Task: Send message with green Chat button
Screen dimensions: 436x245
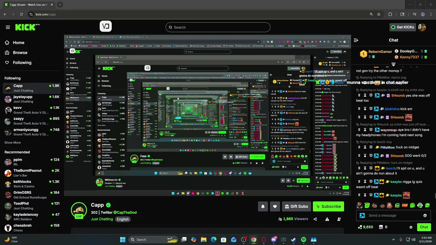Action: tap(424, 227)
